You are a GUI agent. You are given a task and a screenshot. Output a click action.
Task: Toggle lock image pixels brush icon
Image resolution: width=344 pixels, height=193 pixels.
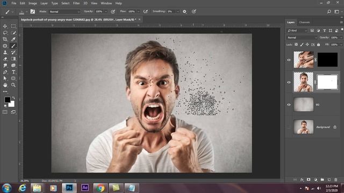pyautogui.click(x=302, y=44)
